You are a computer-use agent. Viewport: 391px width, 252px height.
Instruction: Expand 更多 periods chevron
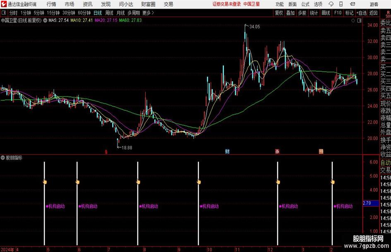tap(149, 13)
